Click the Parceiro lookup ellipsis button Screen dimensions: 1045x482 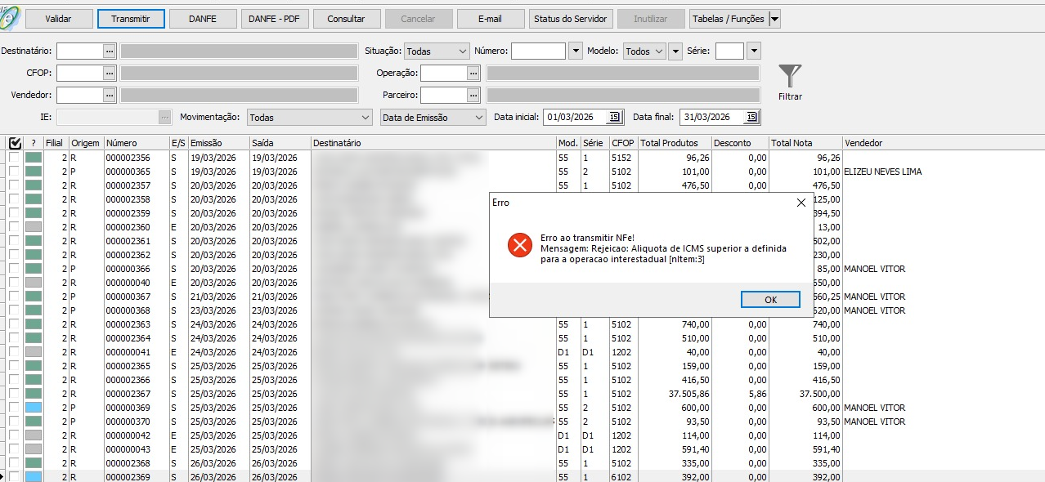point(473,95)
